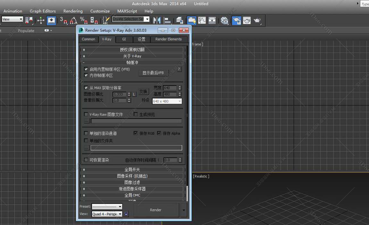Select the Render Production teapot icon

257,20
